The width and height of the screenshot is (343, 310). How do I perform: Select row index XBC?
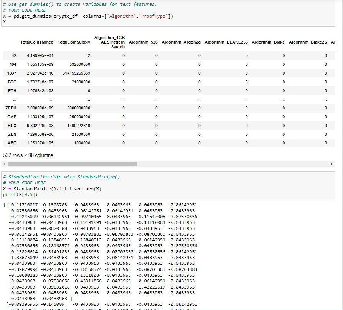pyautogui.click(x=12, y=143)
